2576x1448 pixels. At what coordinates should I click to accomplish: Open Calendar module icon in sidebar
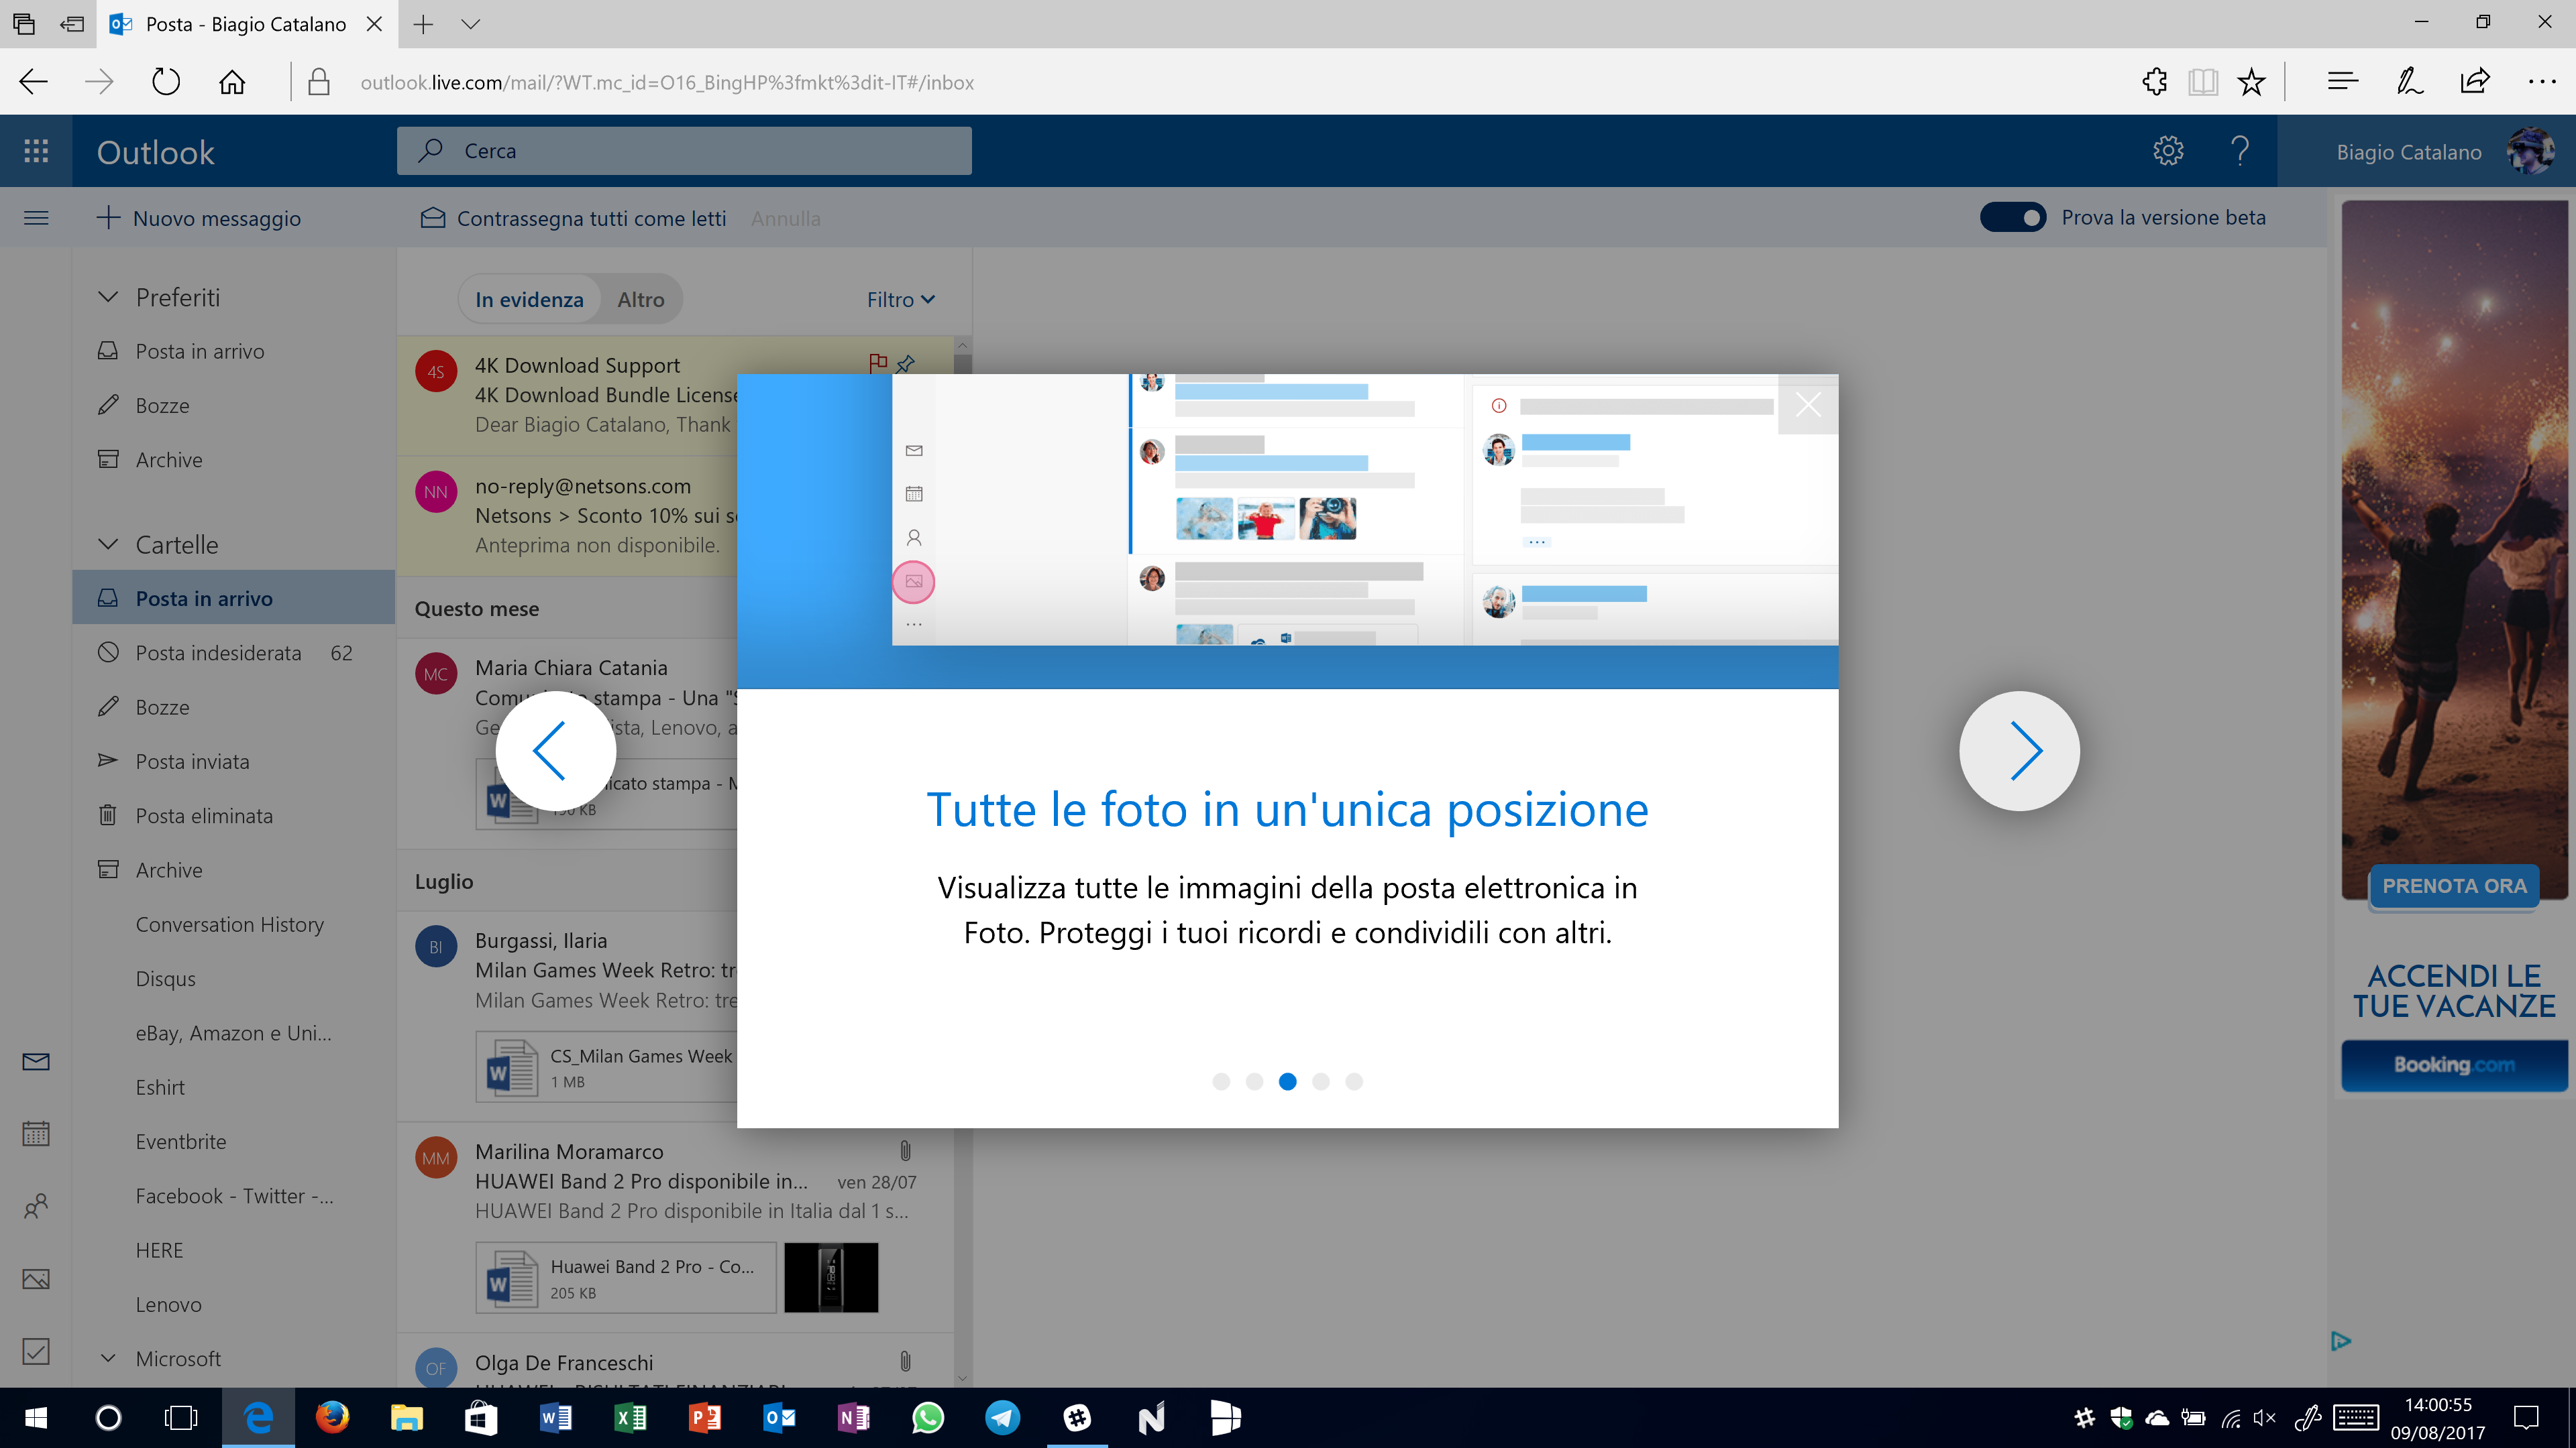coord(36,1133)
